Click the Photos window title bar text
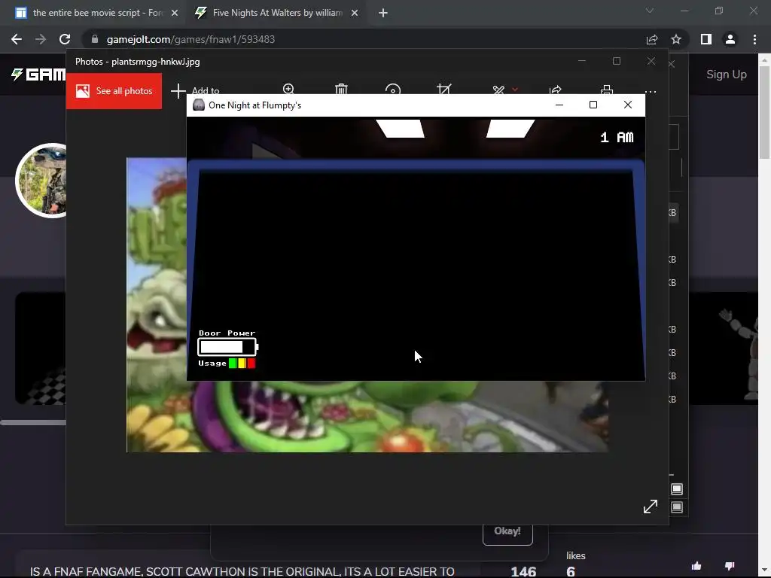 click(138, 62)
